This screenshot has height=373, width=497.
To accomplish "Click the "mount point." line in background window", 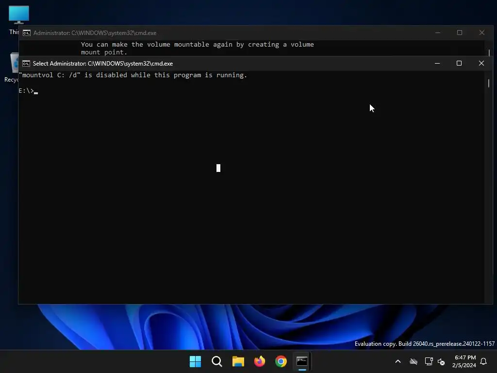I will pyautogui.click(x=104, y=52).
